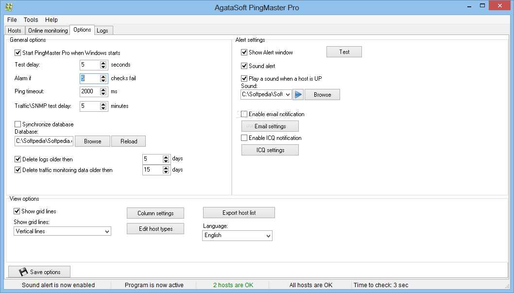Open the Sound file dropdown
This screenshot has height=293, width=514.
[288, 95]
